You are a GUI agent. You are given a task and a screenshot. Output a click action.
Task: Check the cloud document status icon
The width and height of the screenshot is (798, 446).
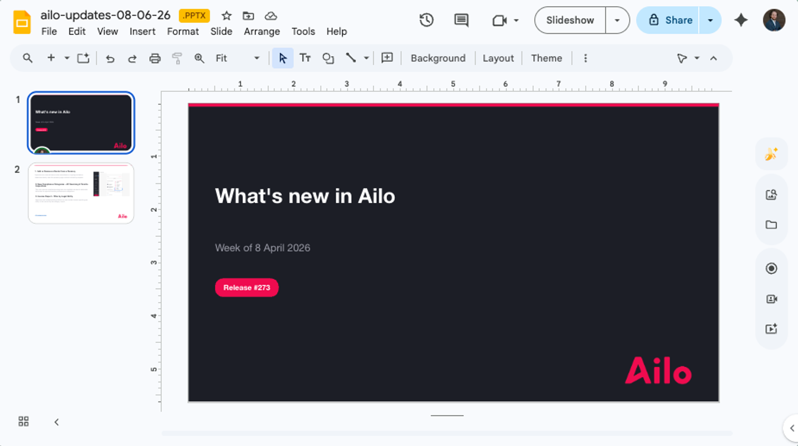270,16
